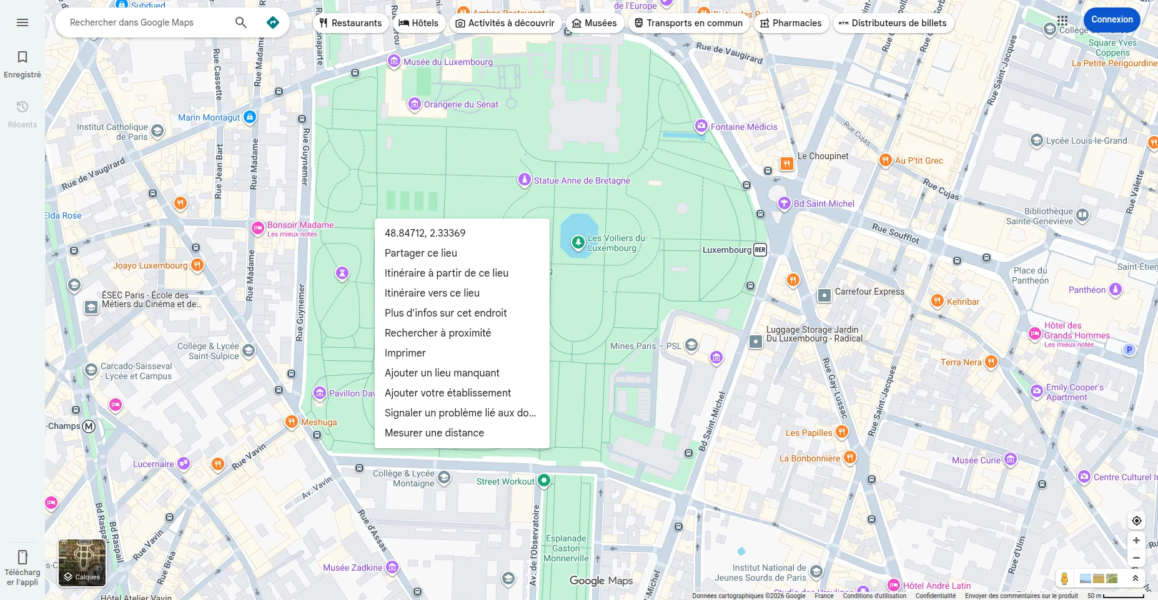Open the hamburger navigation menu
1158x600 pixels.
click(22, 22)
